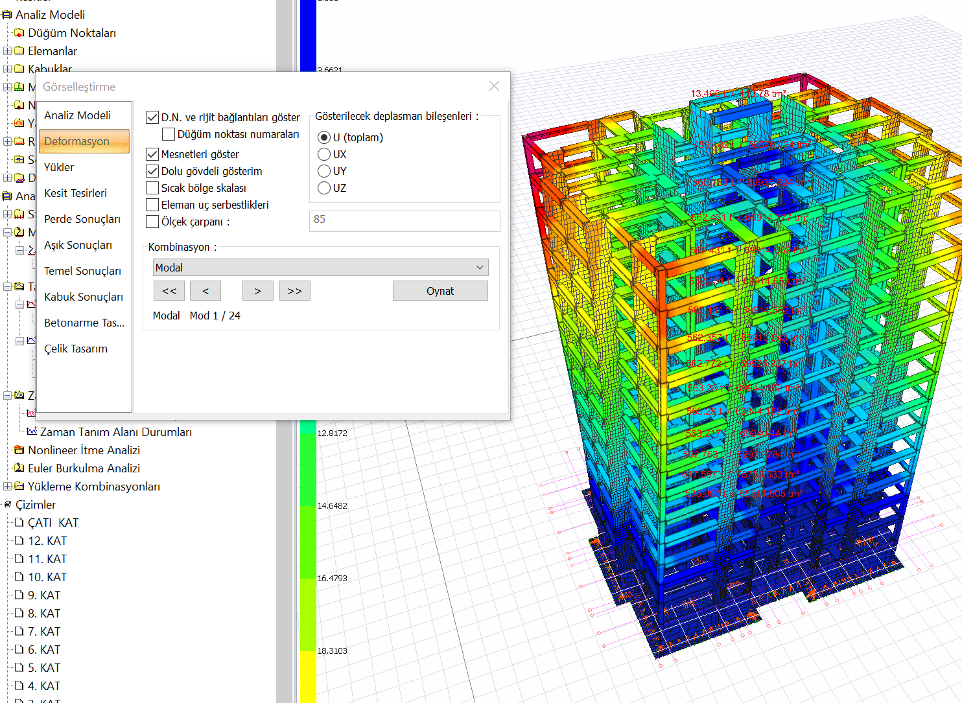
Task: Open the Çelik Tasarım tab
Action: click(84, 349)
